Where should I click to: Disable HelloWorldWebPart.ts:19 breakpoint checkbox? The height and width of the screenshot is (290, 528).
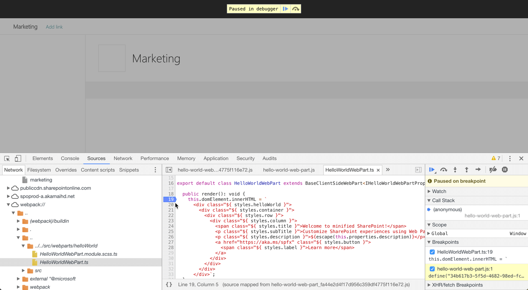pos(432,252)
